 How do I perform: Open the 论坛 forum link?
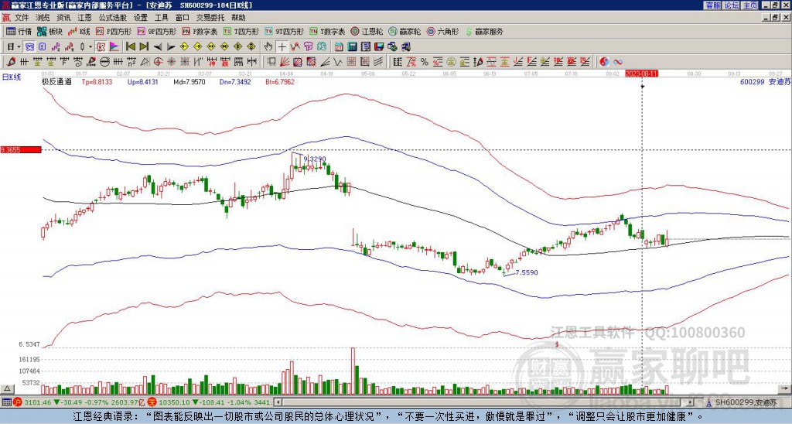pyautogui.click(x=731, y=5)
